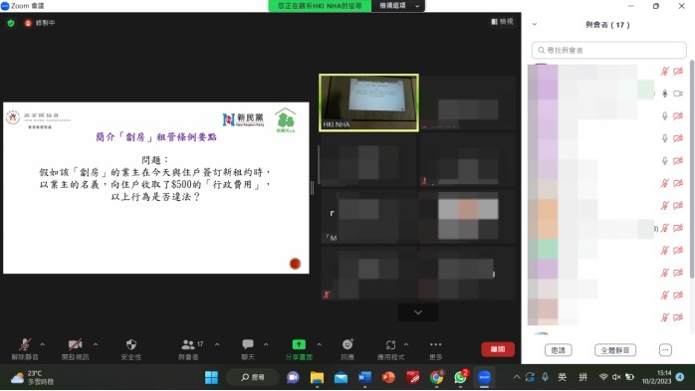Image resolution: width=695 pixels, height=391 pixels.
Task: Click the Mute All button
Action: (615, 350)
